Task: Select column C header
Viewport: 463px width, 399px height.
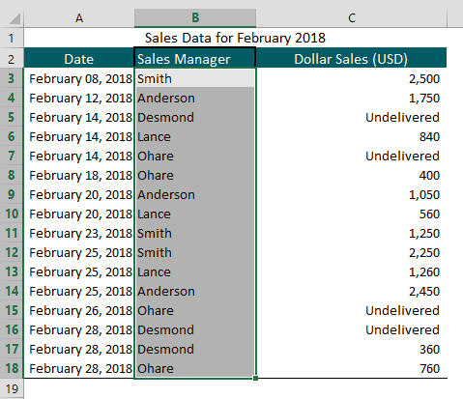Action: [351, 18]
